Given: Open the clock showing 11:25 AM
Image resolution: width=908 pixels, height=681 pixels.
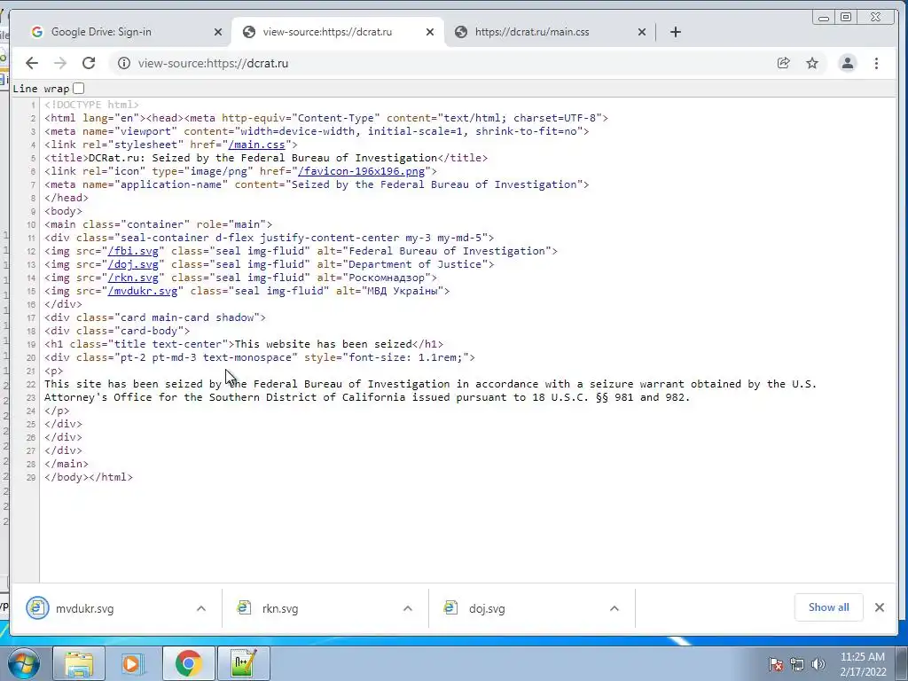Looking at the screenshot, I should [863, 664].
